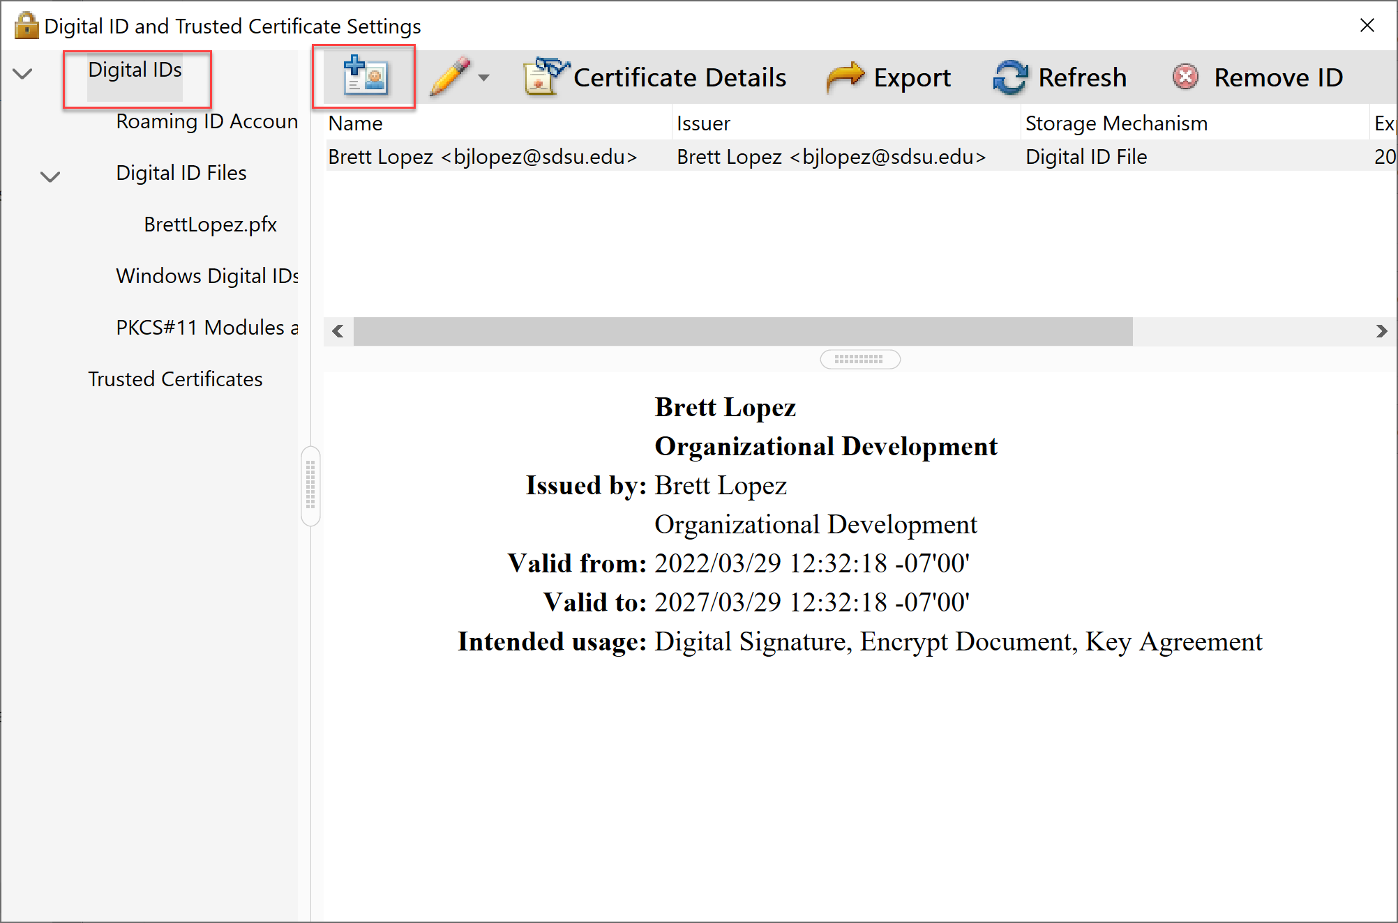Click the pencil Usage Options icon
The image size is (1398, 923).
[450, 77]
